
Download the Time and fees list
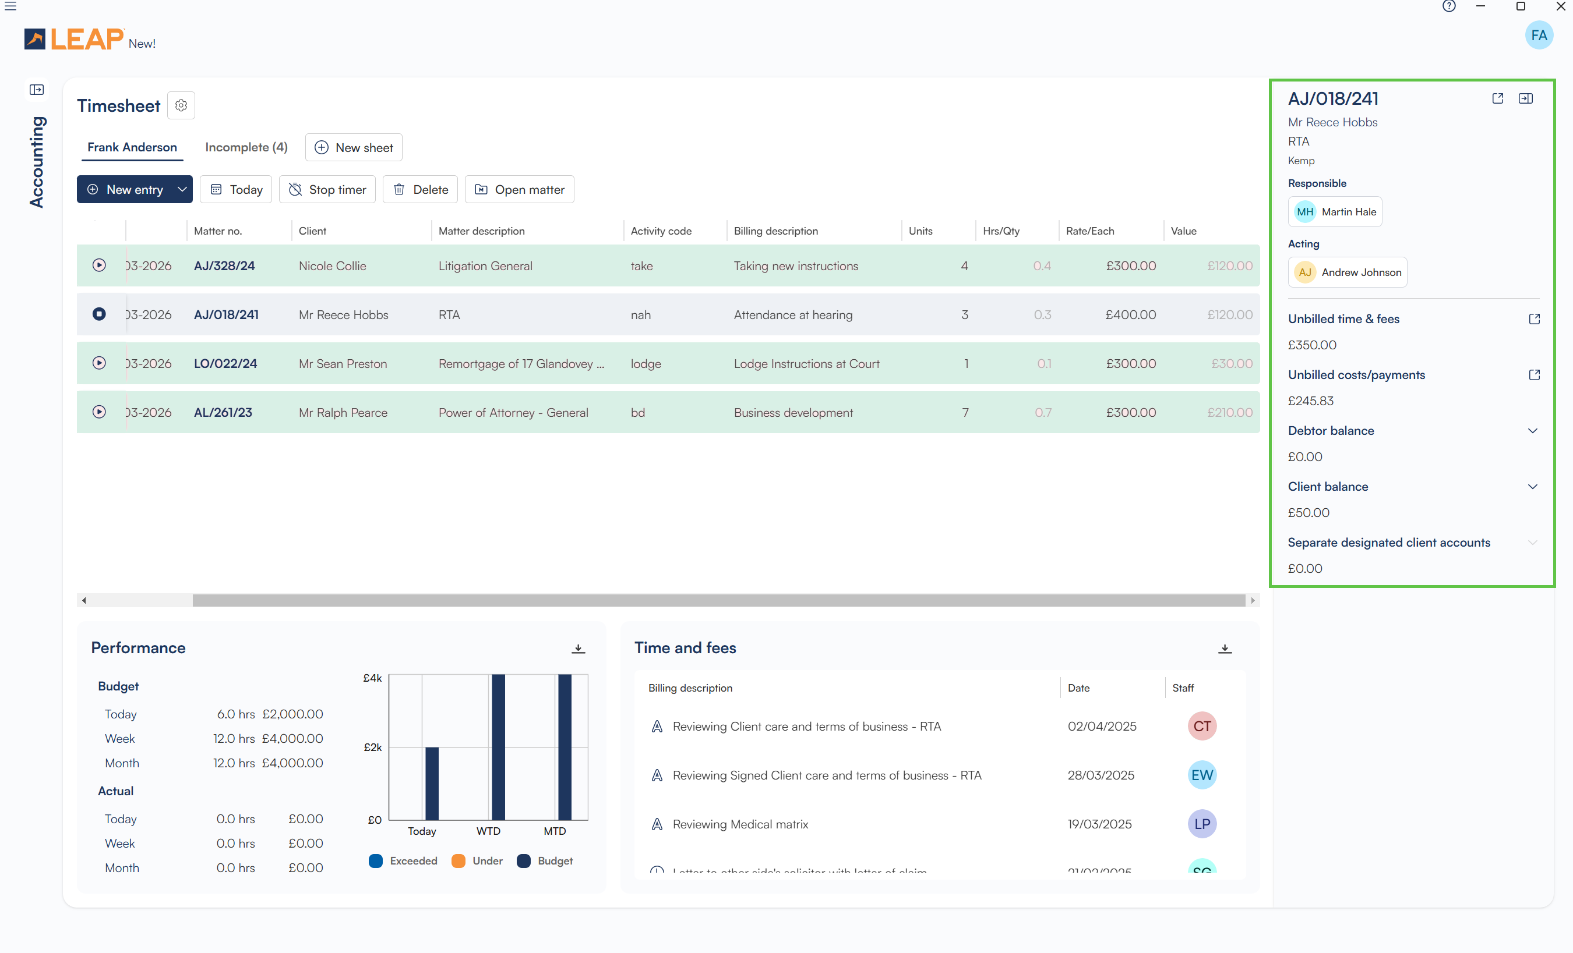(x=1225, y=648)
